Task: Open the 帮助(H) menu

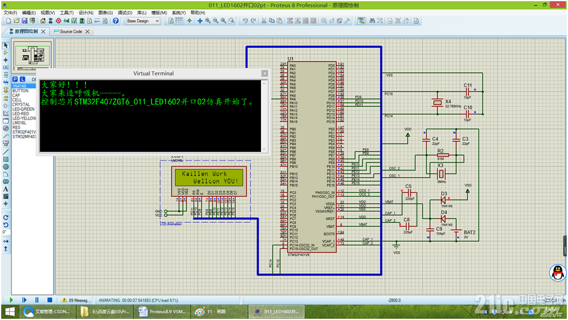Action: coord(198,13)
